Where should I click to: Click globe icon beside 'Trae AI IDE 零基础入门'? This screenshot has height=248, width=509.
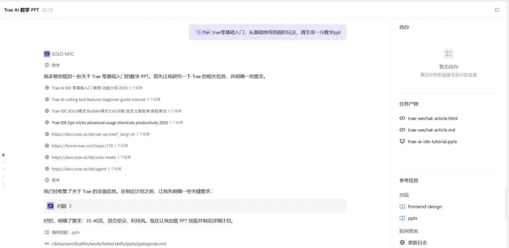(47, 88)
